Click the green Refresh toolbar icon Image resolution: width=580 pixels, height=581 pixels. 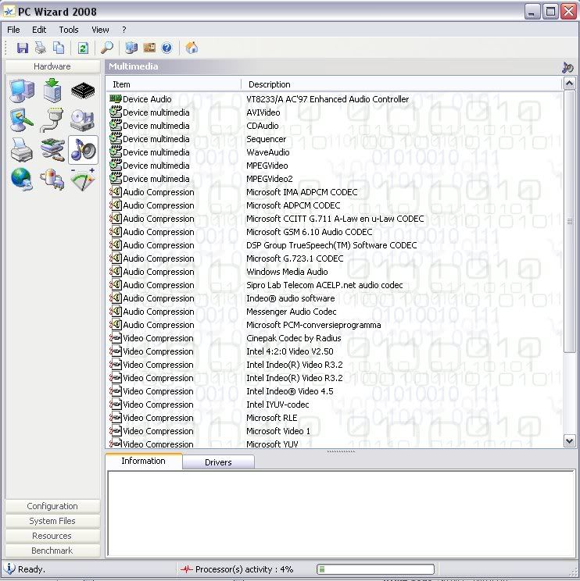(x=83, y=48)
